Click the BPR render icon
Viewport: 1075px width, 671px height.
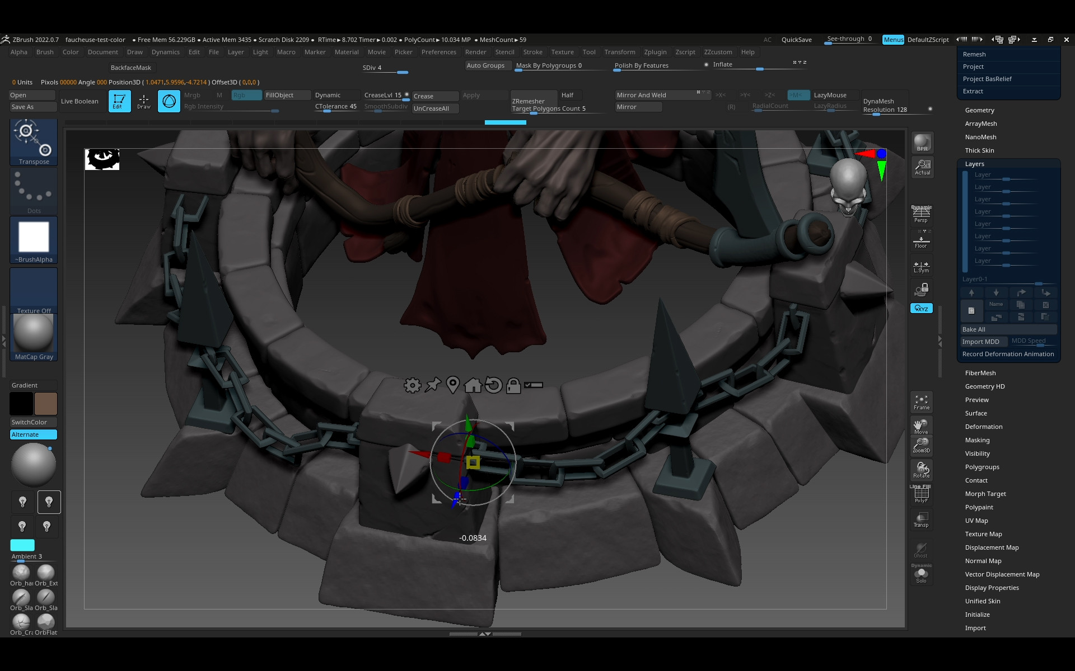point(922,142)
